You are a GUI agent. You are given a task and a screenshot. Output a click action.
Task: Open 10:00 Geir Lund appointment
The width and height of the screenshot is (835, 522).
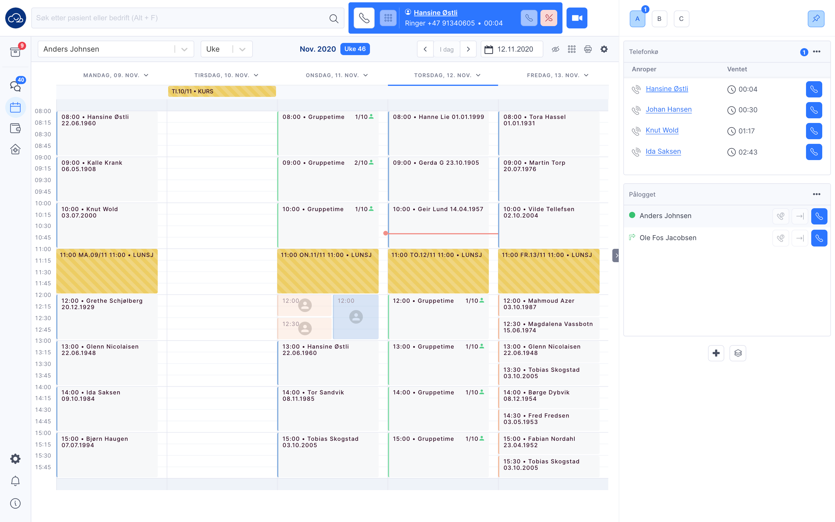click(438, 225)
